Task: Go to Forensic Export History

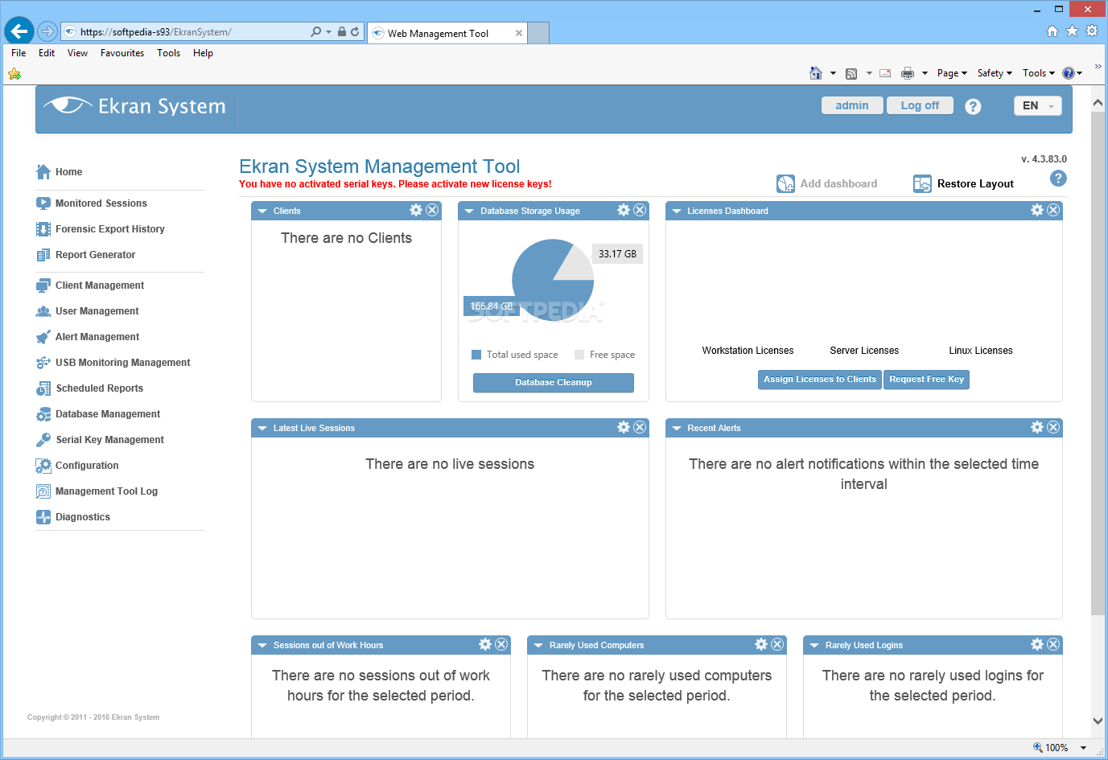Action: pyautogui.click(x=101, y=229)
